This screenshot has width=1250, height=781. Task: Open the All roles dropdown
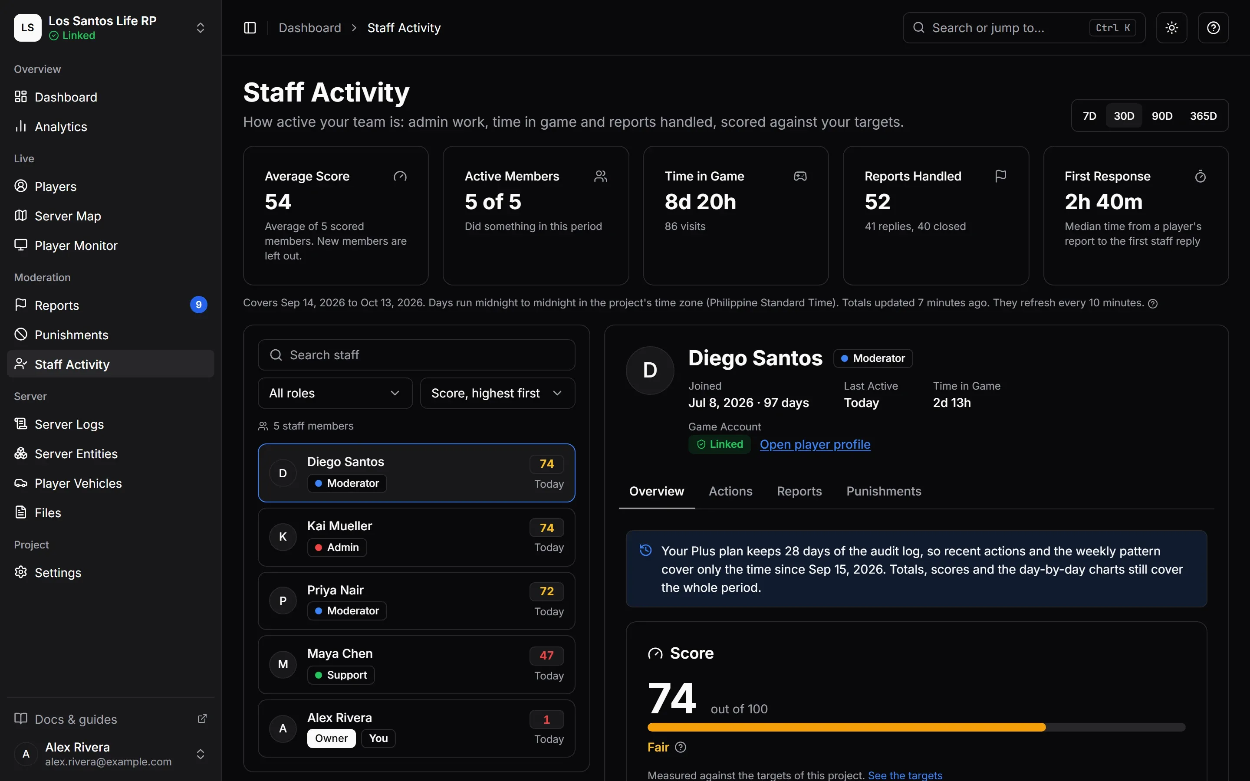(x=335, y=393)
